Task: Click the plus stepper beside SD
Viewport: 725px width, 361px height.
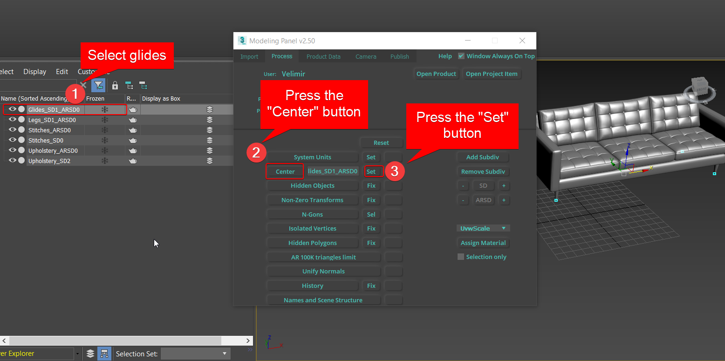Action: click(x=504, y=185)
